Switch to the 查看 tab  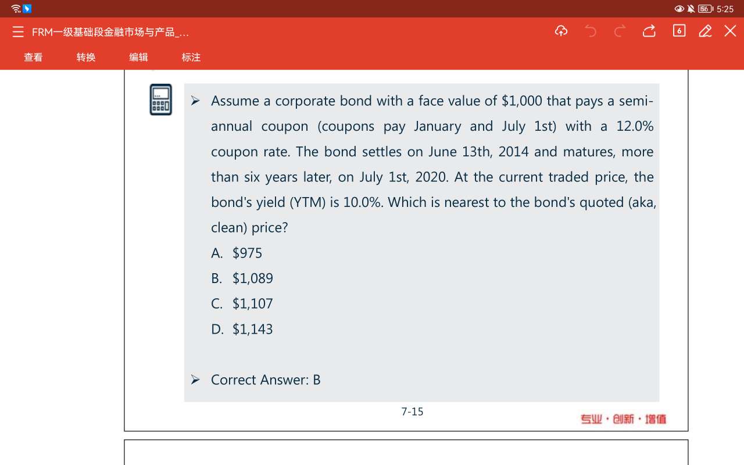click(33, 57)
